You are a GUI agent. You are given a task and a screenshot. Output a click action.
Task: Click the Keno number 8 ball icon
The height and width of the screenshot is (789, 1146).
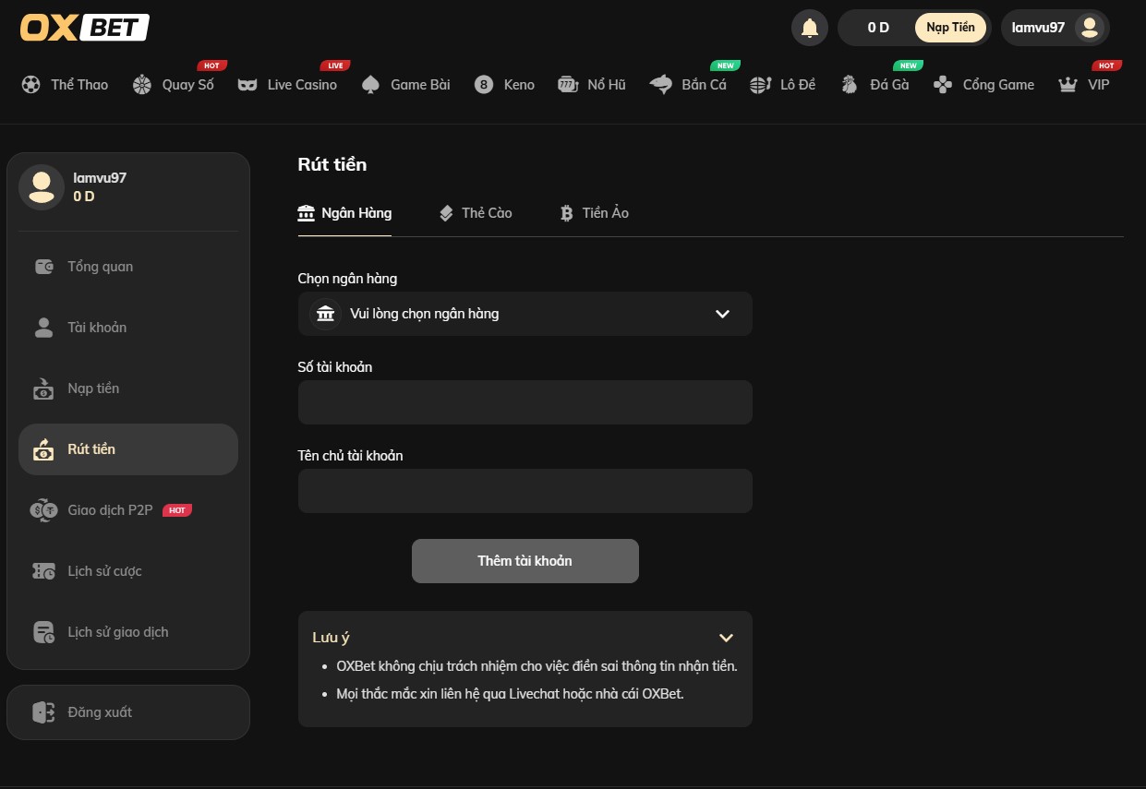pos(484,85)
